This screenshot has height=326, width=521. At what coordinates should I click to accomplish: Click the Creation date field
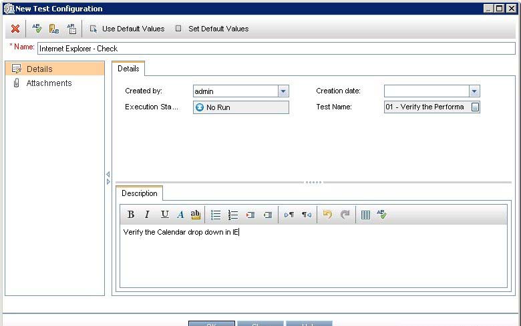pos(427,91)
